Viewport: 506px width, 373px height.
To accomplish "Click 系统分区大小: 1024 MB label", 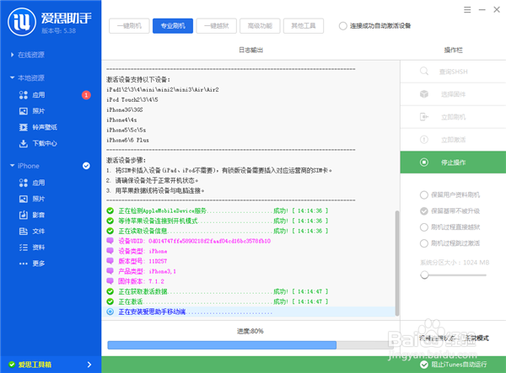I will coord(455,262).
